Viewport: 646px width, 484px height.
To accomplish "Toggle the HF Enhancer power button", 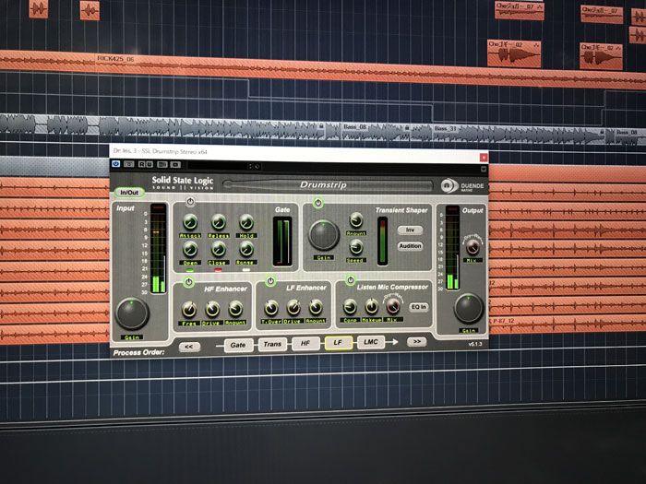I will [188, 282].
